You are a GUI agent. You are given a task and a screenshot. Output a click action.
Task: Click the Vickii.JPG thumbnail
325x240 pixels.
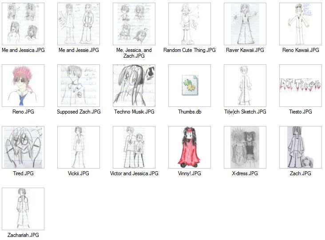click(79, 147)
